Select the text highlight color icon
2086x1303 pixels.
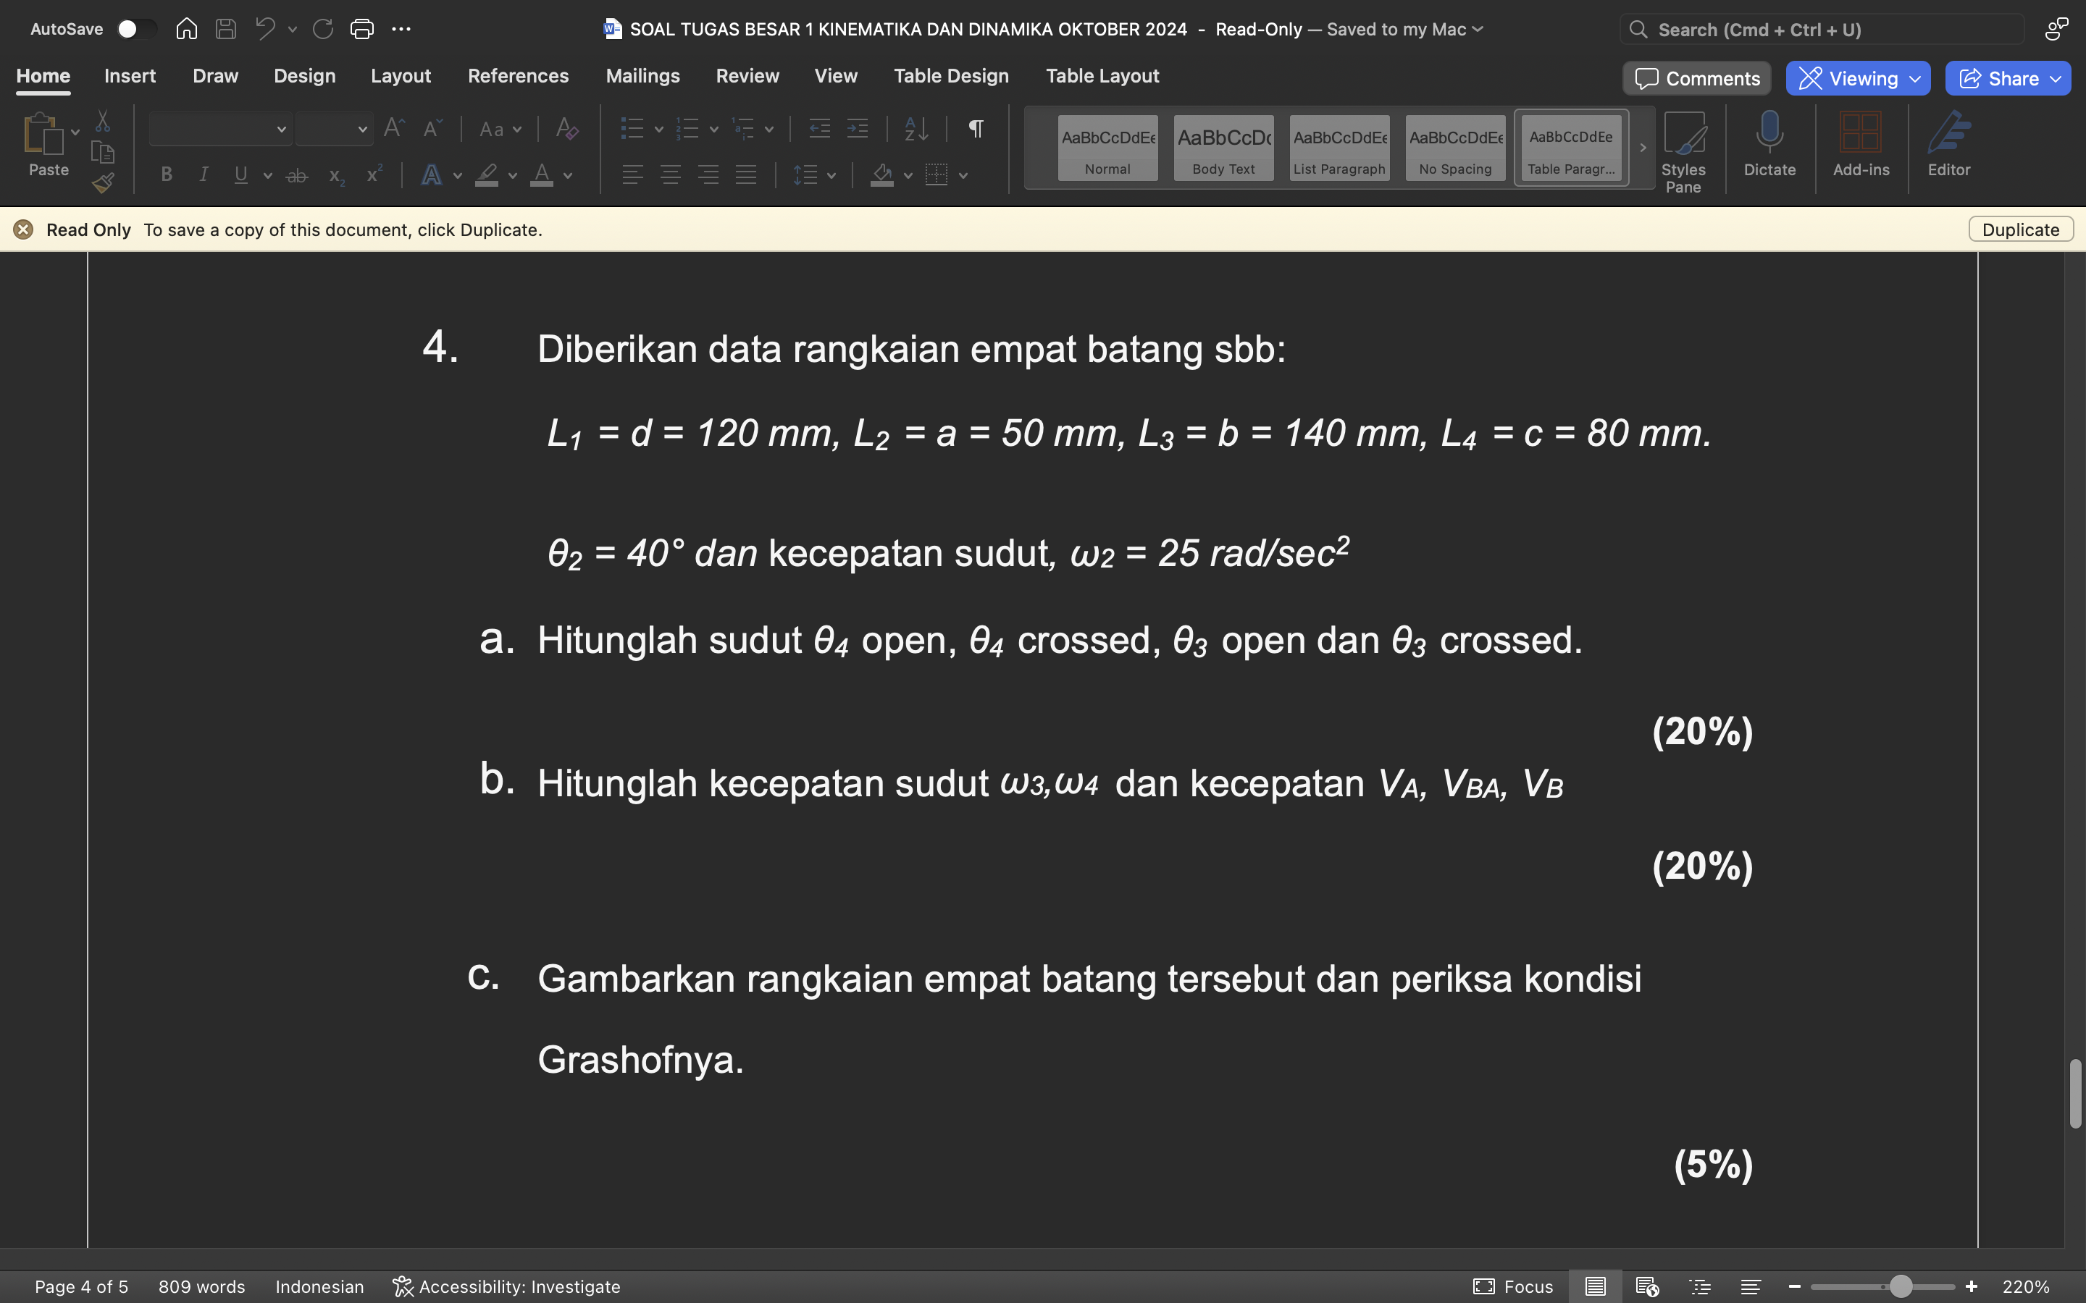(x=487, y=177)
